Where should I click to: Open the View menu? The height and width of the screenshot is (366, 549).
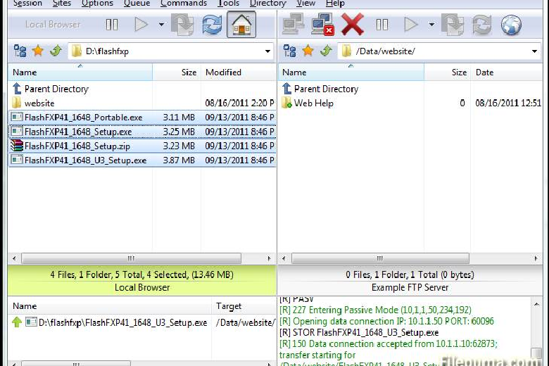click(x=305, y=4)
